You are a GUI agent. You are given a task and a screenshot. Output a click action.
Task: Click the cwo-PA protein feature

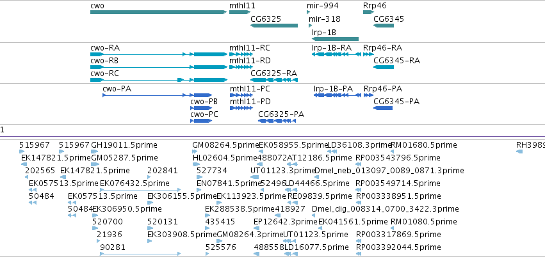[157, 95]
